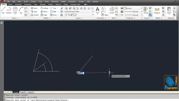Toggle layer 0 freeze sun icon

[69, 15]
